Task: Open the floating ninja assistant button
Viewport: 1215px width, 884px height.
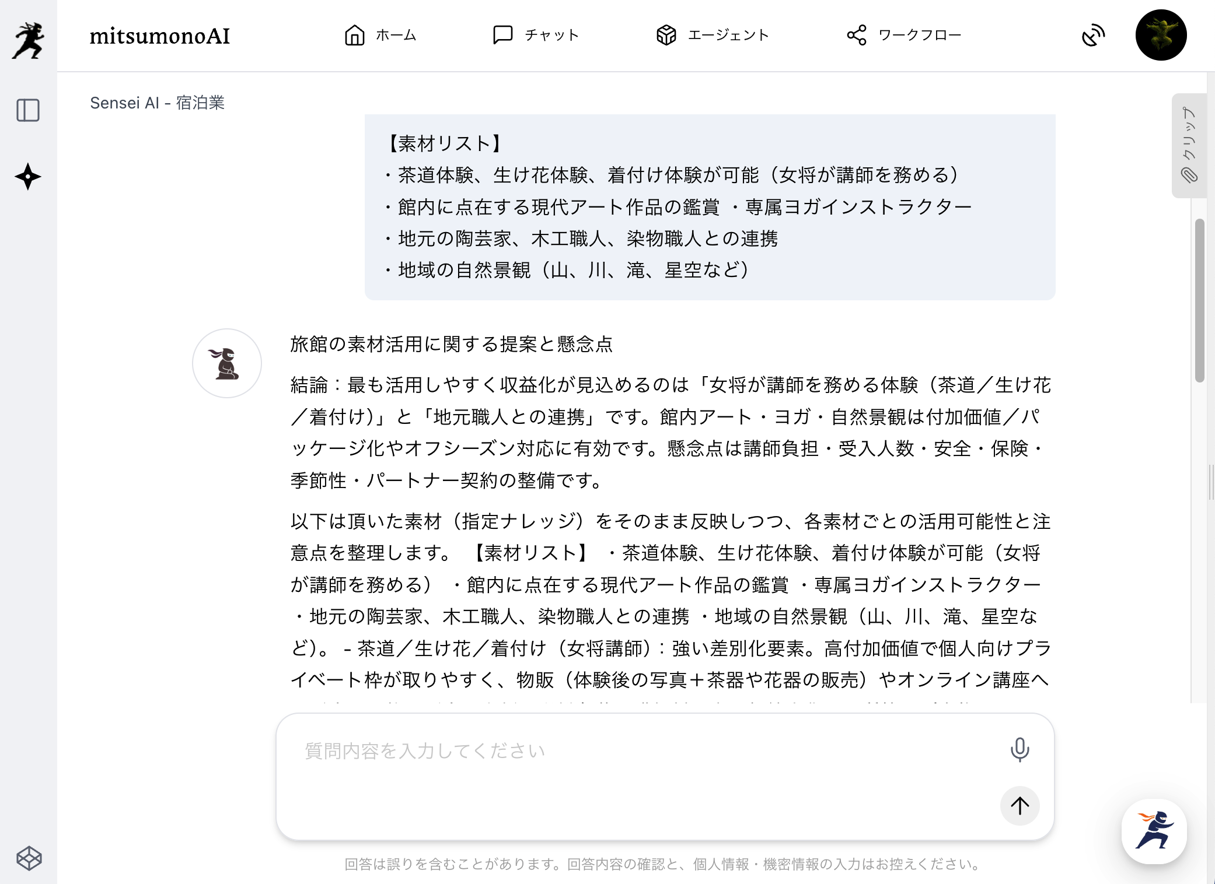Action: click(1154, 831)
